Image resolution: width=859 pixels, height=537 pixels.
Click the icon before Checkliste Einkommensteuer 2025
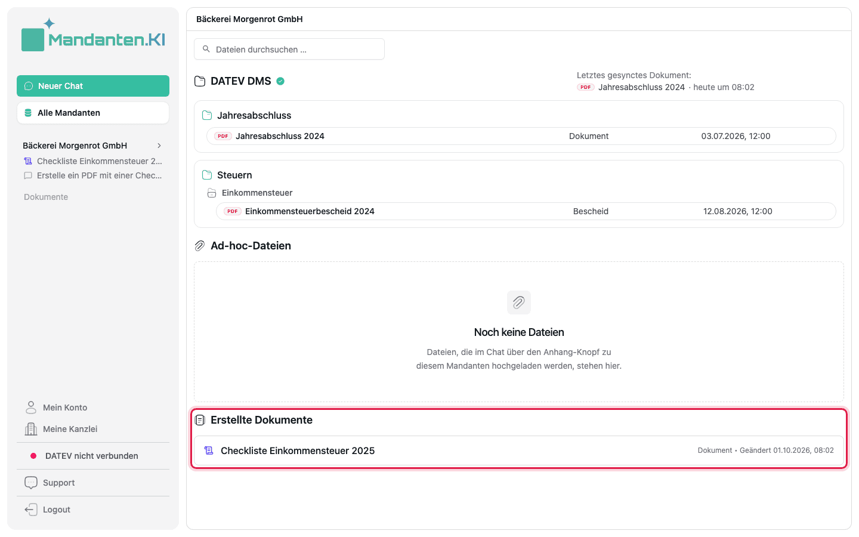click(x=209, y=450)
